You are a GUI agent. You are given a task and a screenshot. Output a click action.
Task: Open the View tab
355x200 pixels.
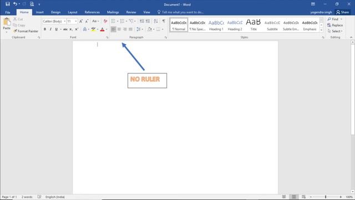(x=146, y=12)
